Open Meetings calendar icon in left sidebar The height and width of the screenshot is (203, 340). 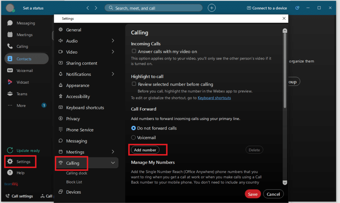pyautogui.click(x=10, y=34)
